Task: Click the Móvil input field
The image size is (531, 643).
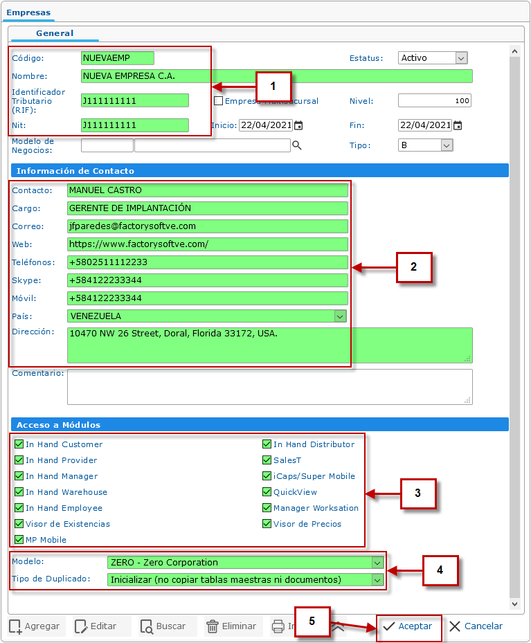Action: pyautogui.click(x=208, y=298)
